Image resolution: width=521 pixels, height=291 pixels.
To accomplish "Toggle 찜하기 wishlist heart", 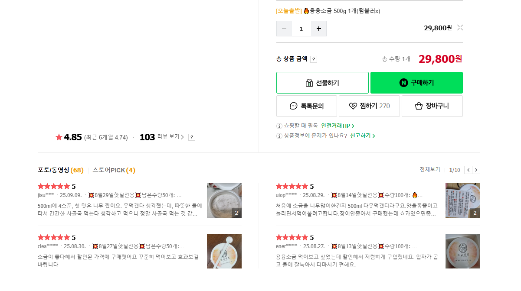I will click(x=369, y=106).
